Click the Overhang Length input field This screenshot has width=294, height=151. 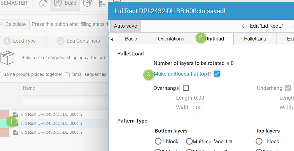click(x=199, y=98)
